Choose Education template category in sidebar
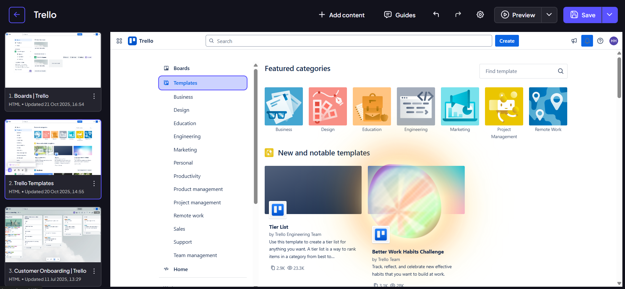The image size is (625, 289). (185, 123)
